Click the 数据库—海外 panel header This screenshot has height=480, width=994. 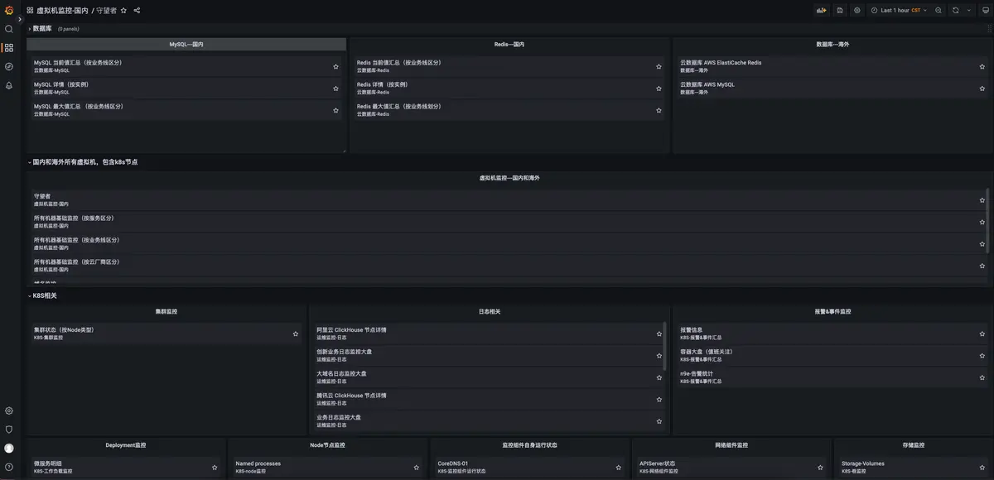click(832, 44)
